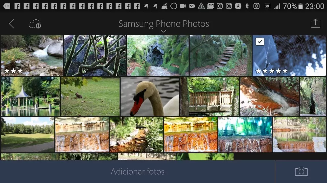Tap the screen cast status icon

267,6
